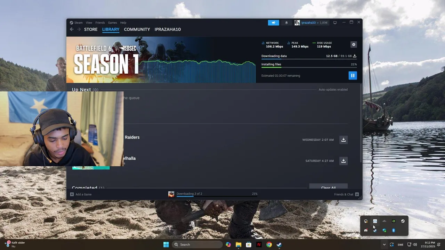Click the Downloading 2 of 2 status

tap(189, 194)
